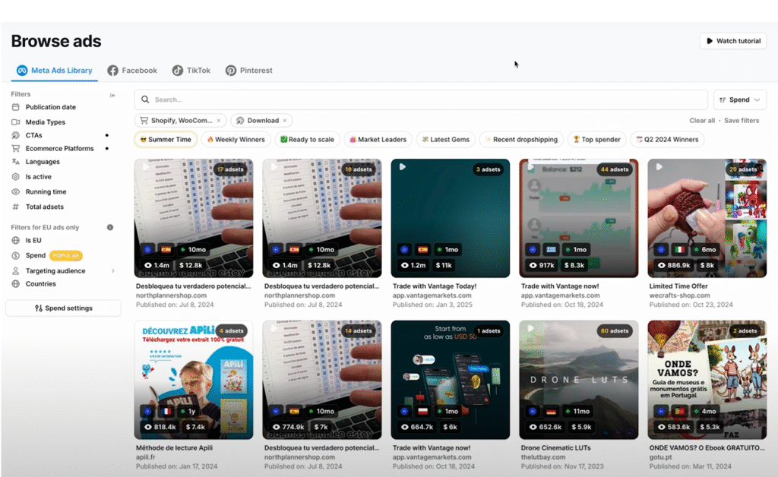Click the 80 adsets badge

(615, 330)
